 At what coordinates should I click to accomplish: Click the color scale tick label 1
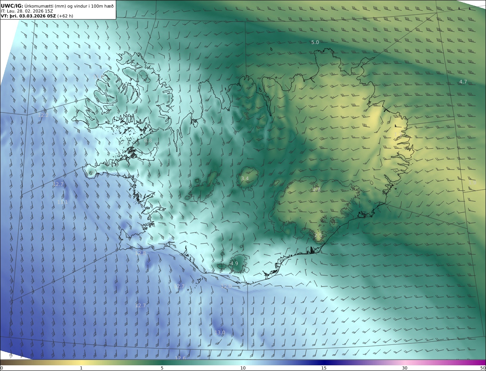(81, 368)
